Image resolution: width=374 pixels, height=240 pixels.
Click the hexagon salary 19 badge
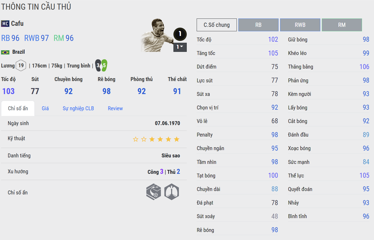(x=21, y=65)
